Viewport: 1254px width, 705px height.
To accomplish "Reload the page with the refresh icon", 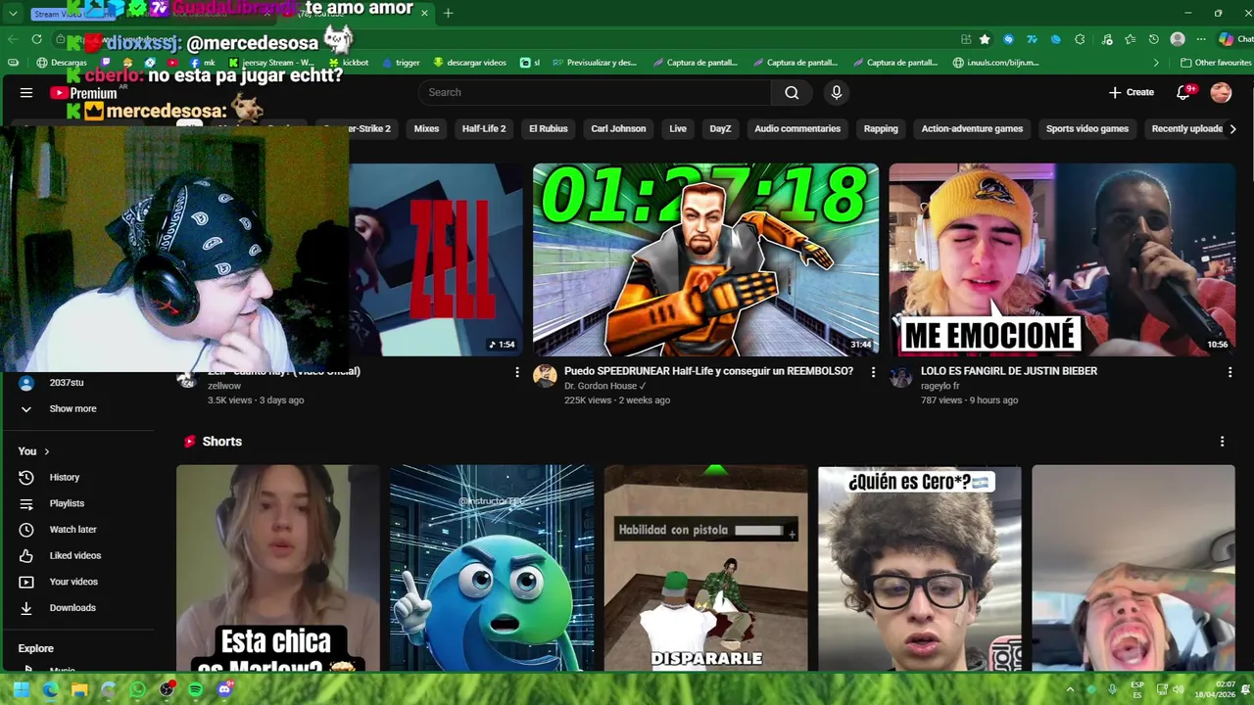I will [36, 39].
